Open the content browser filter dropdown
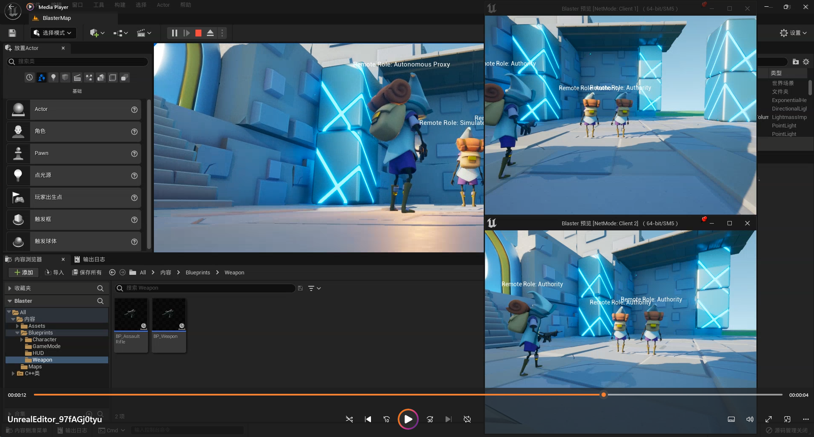 coord(315,288)
